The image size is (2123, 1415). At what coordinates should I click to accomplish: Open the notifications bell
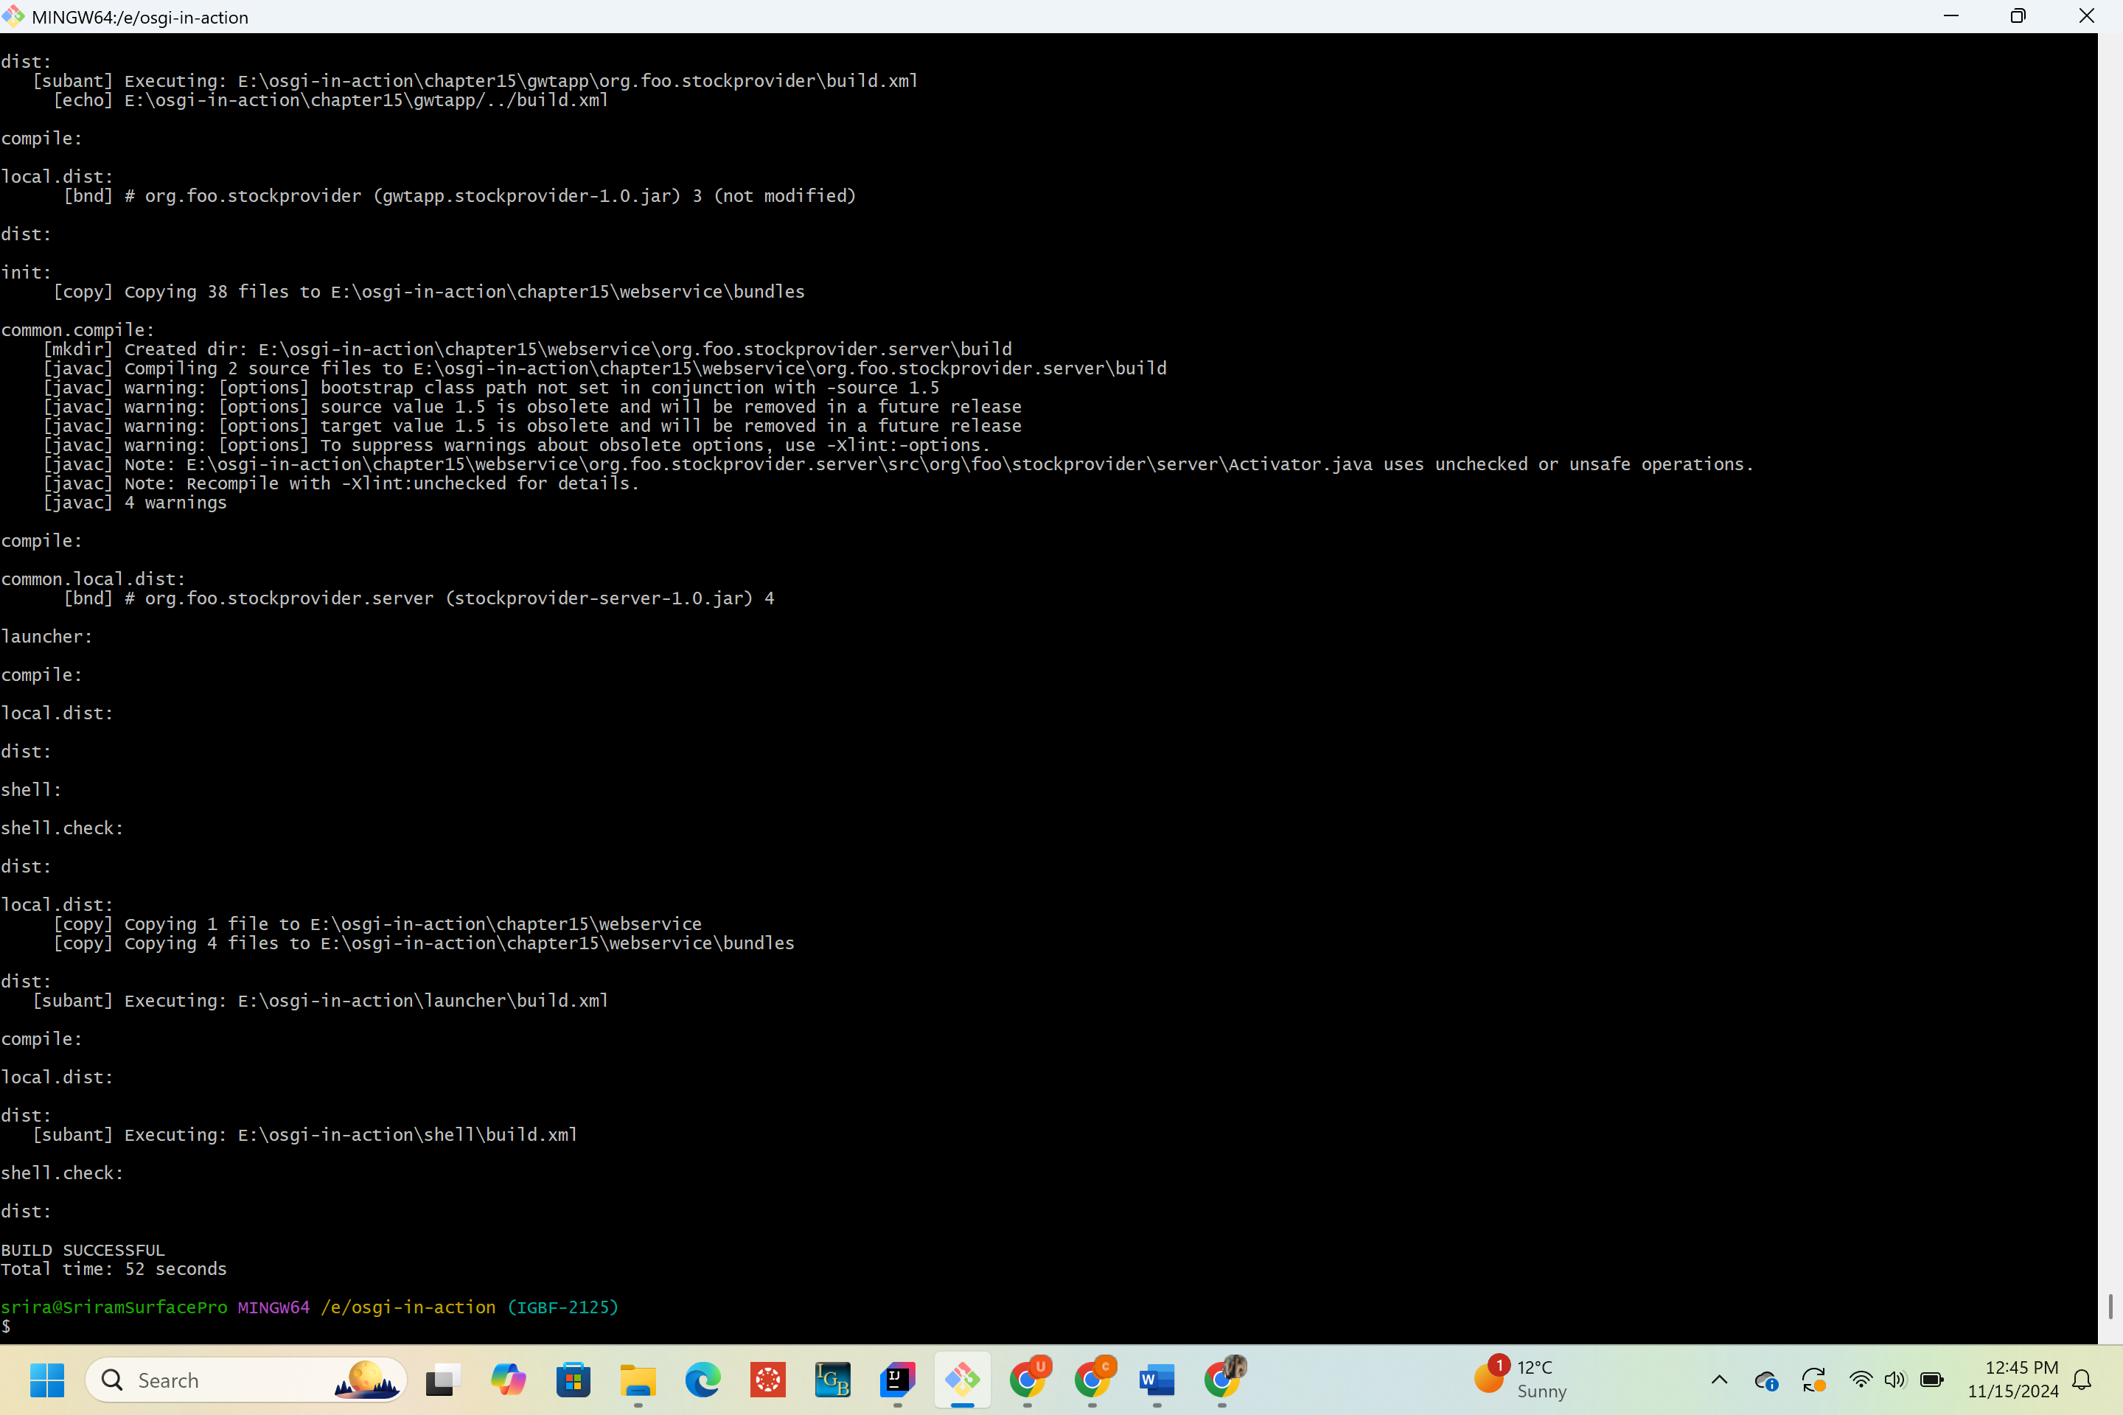(x=2082, y=1380)
